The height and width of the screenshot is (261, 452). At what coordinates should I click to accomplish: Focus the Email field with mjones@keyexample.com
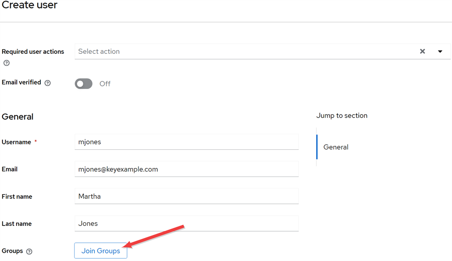click(x=186, y=169)
